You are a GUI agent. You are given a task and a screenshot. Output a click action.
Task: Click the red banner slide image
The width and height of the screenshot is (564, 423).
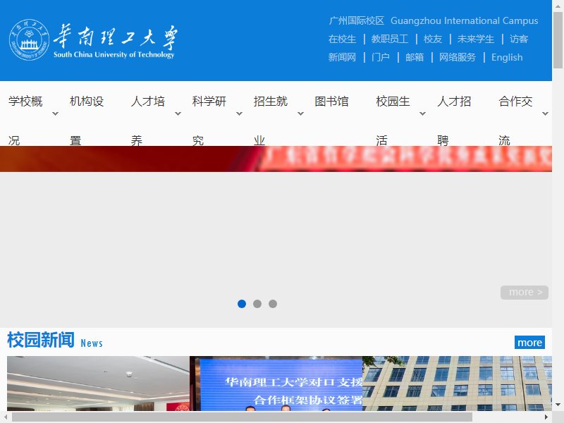point(276,159)
